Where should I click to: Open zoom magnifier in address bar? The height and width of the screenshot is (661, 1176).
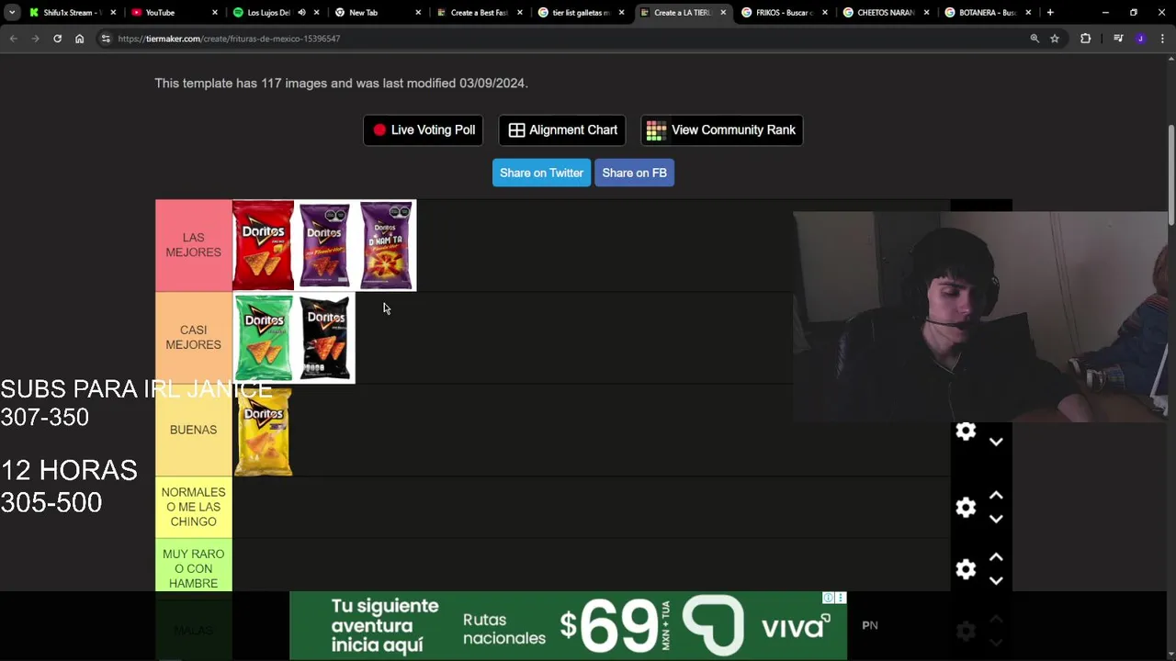click(1035, 39)
